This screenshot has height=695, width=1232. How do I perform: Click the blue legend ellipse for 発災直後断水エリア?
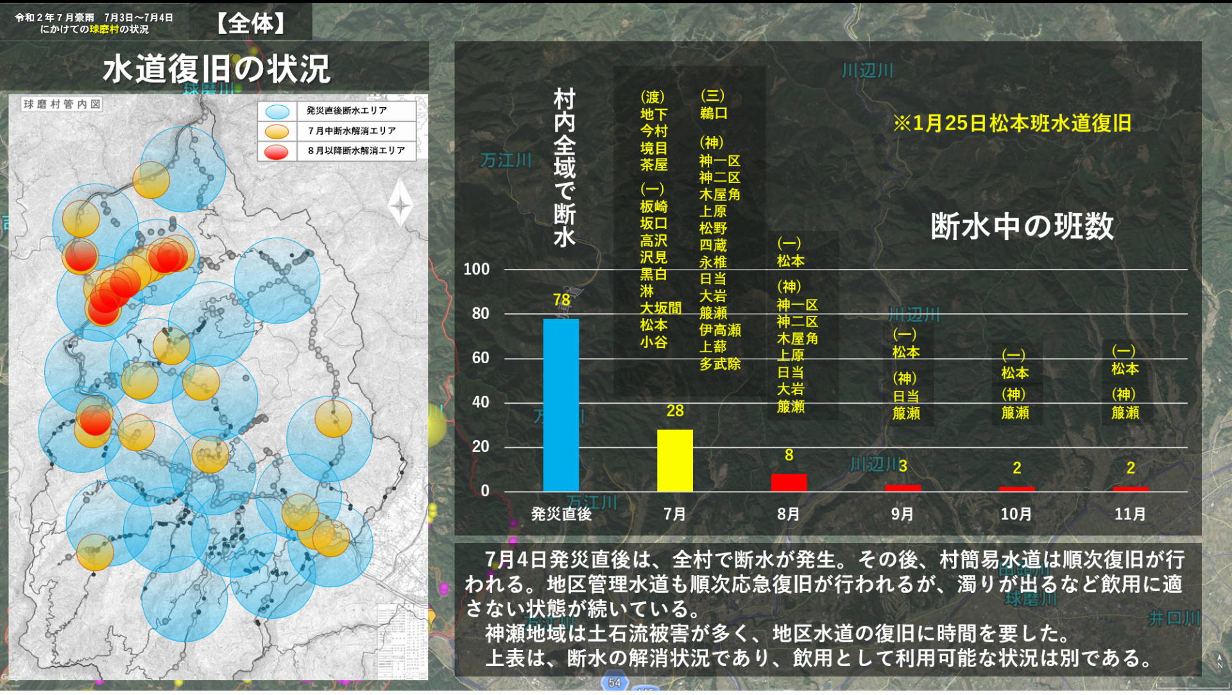click(x=278, y=111)
